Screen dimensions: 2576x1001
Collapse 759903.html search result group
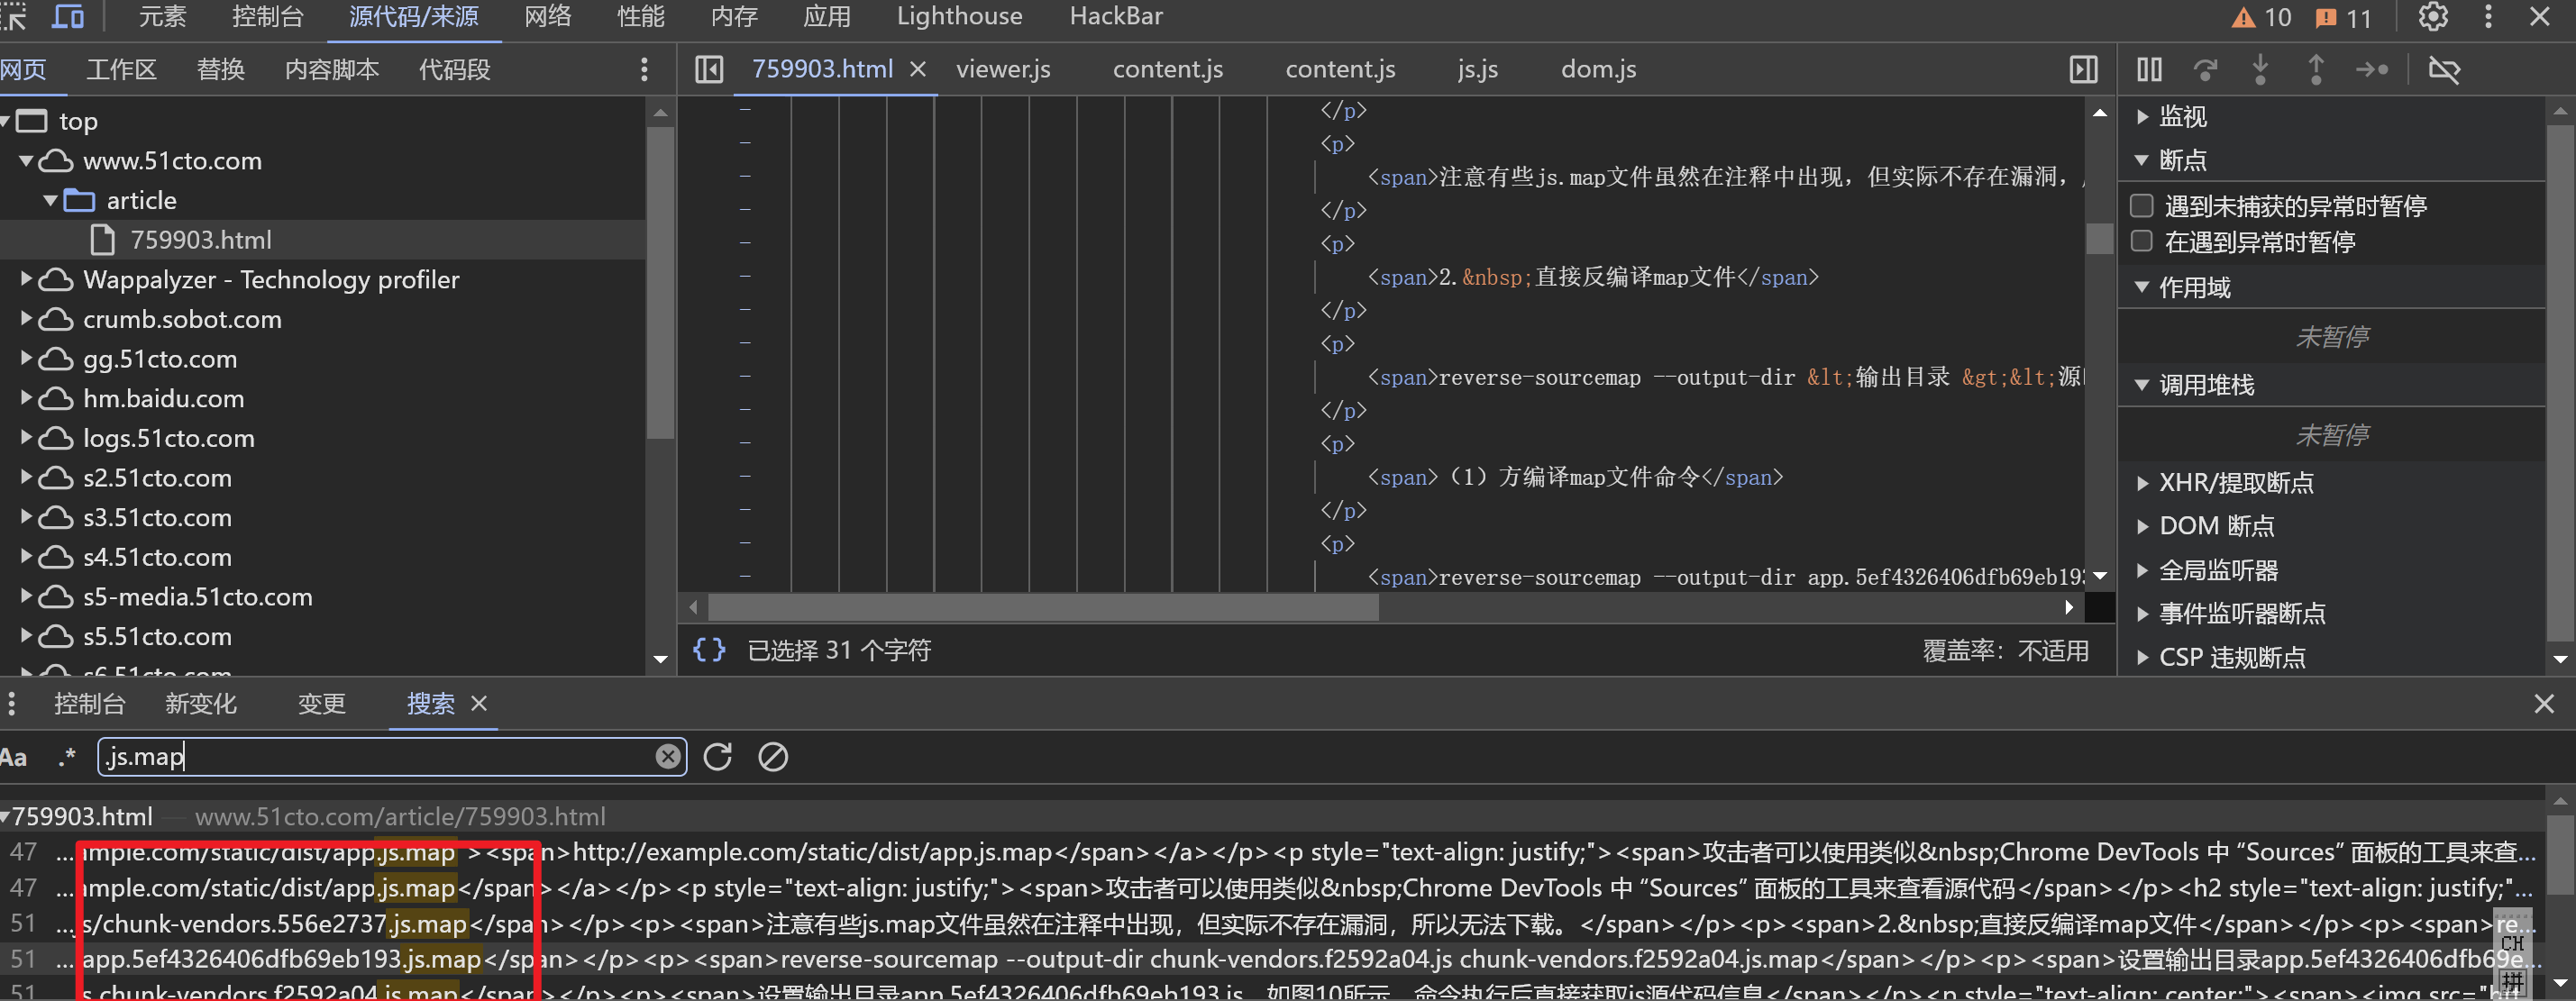click(6, 817)
